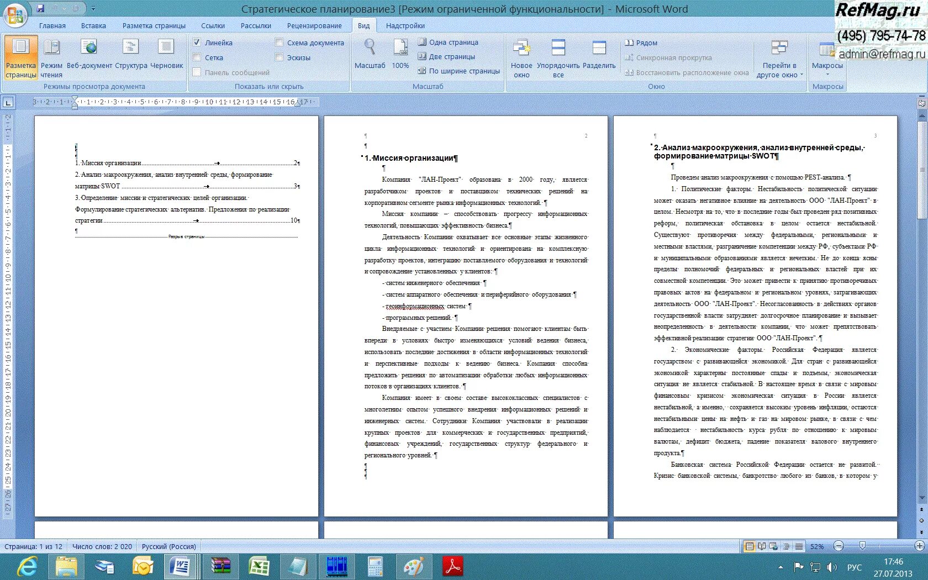This screenshot has height=580, width=928.
Task: Toggle ruler button above vertical scrollbar
Action: (921, 103)
